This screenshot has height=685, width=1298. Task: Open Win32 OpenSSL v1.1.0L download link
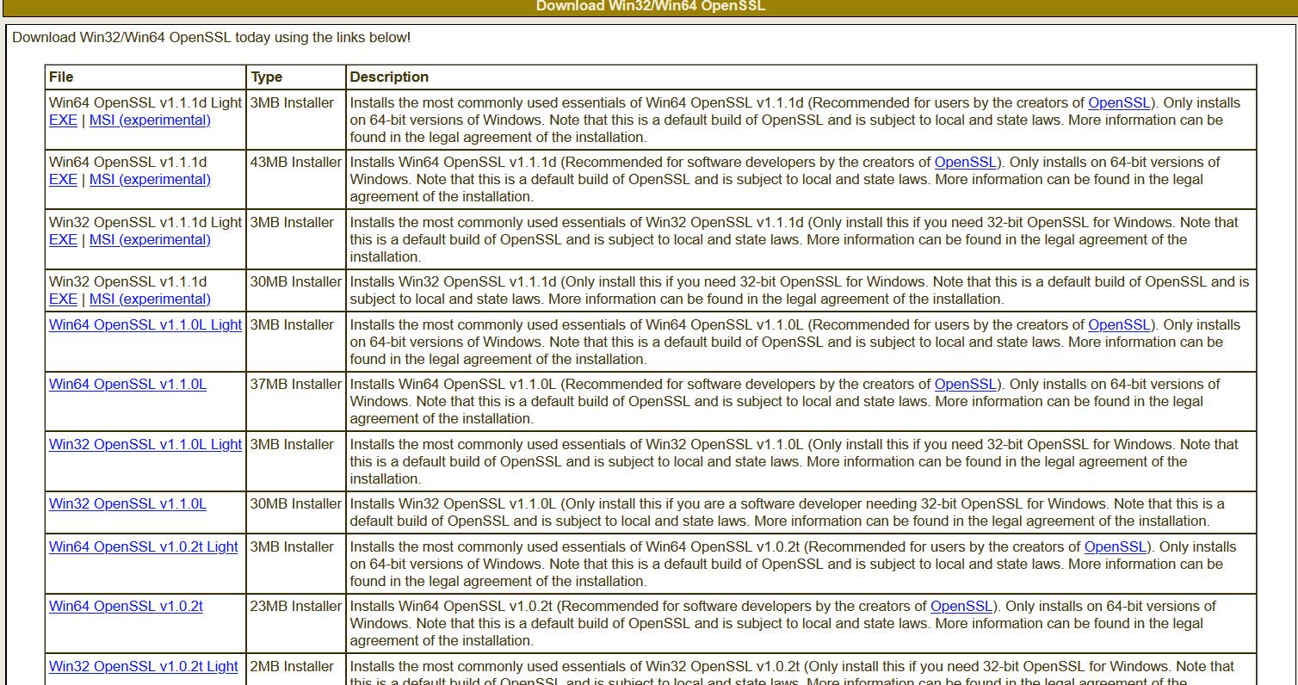click(127, 504)
